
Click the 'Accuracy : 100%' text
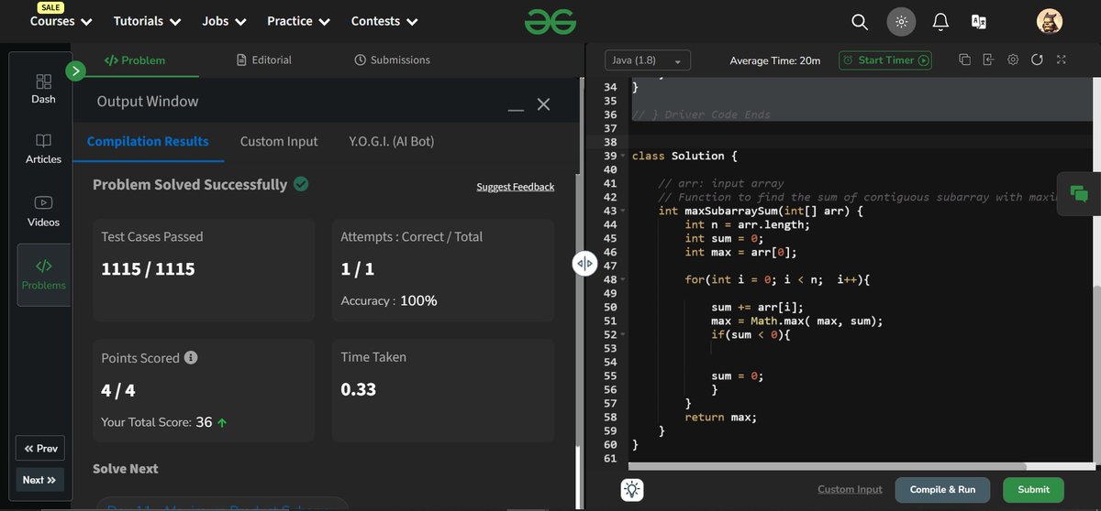click(389, 300)
